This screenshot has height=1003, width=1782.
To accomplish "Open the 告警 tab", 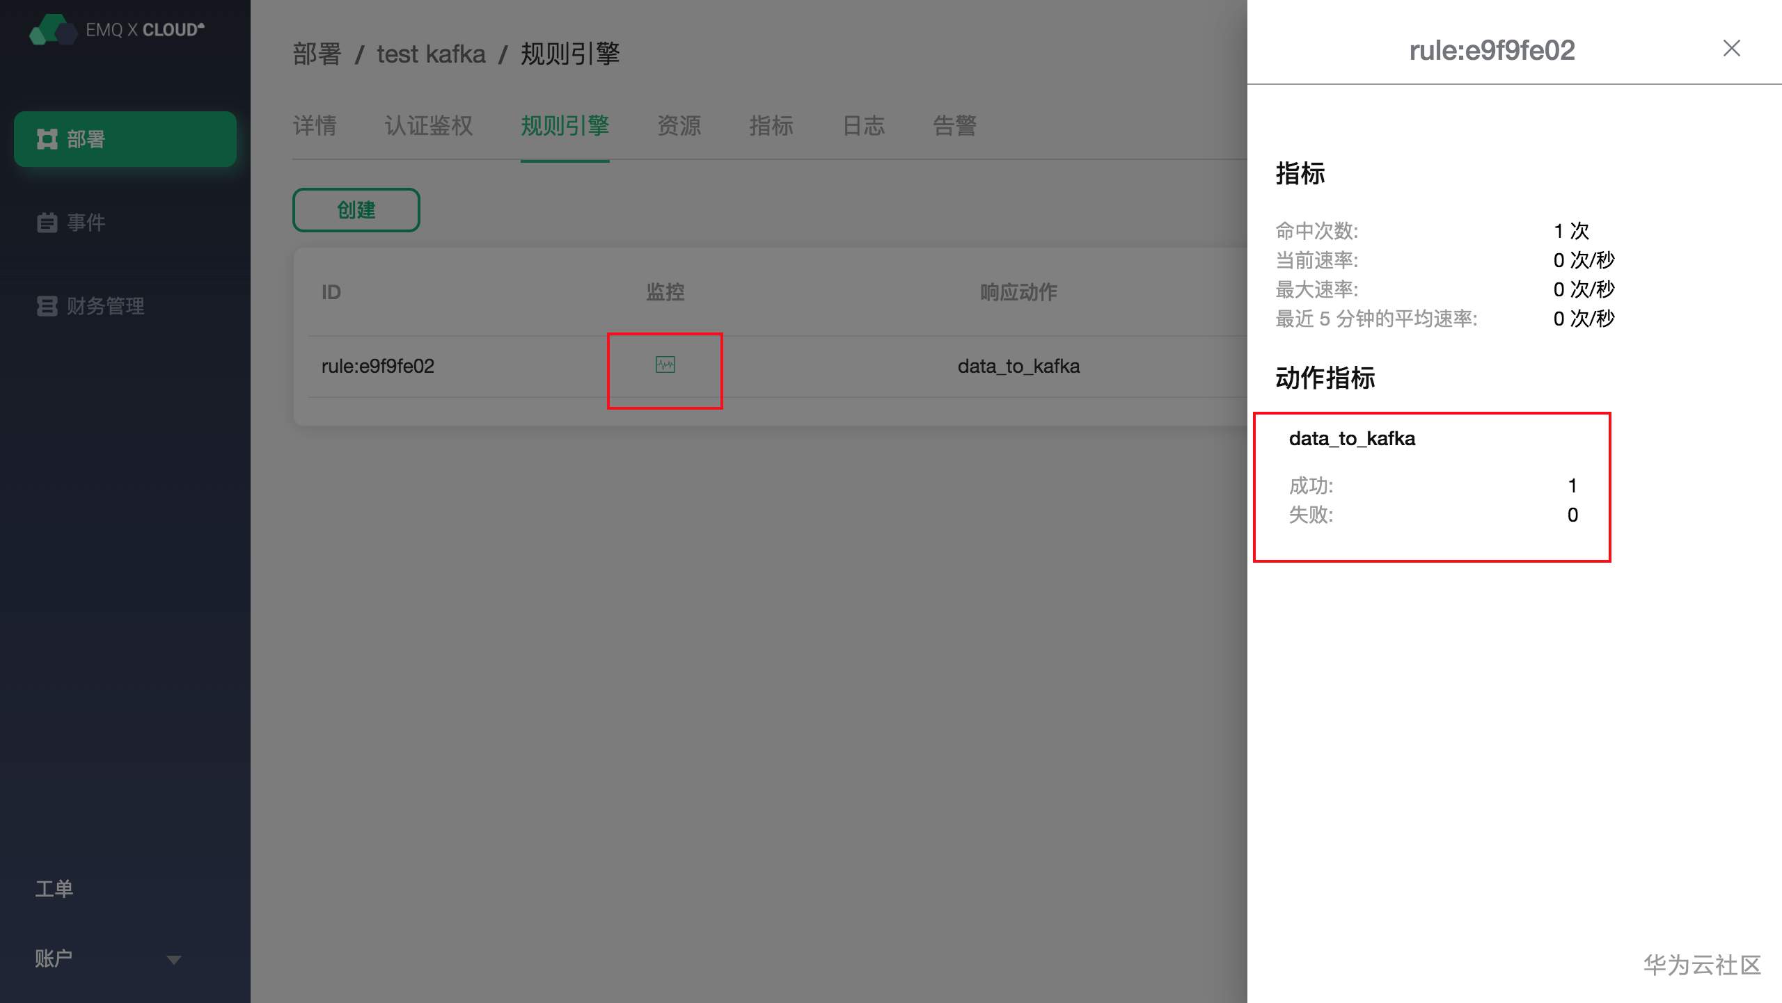I will [955, 126].
